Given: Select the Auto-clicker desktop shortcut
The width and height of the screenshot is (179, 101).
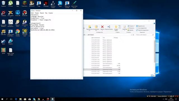Looking at the screenshot, I should click(x=74, y=4).
